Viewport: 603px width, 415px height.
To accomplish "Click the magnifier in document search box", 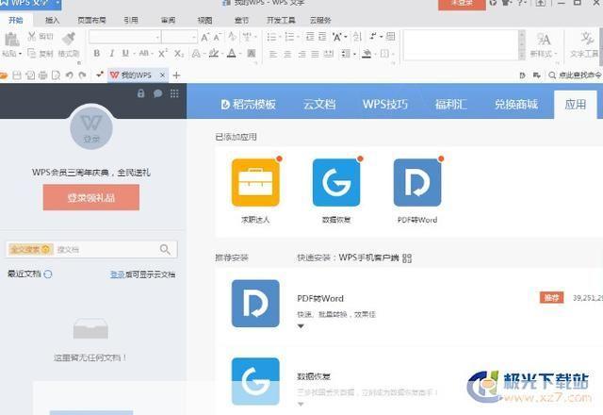I will pos(165,249).
